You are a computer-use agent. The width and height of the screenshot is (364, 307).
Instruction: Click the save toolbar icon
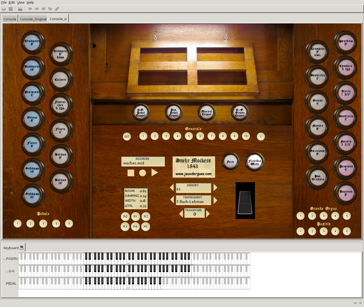coord(11,9)
